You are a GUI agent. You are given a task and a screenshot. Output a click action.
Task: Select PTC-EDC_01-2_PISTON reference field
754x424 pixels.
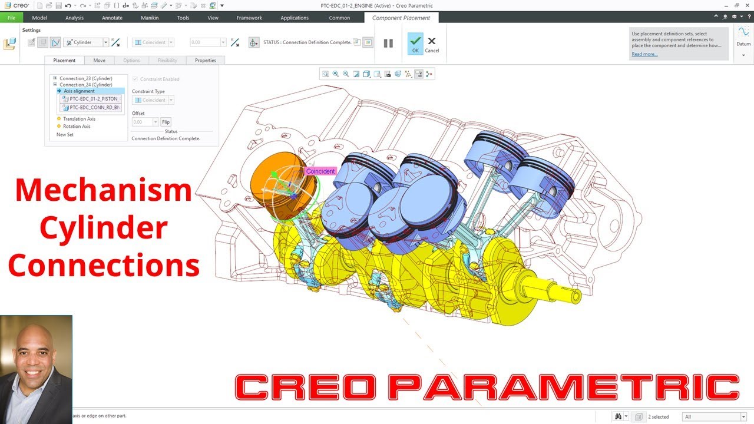pyautogui.click(x=91, y=99)
